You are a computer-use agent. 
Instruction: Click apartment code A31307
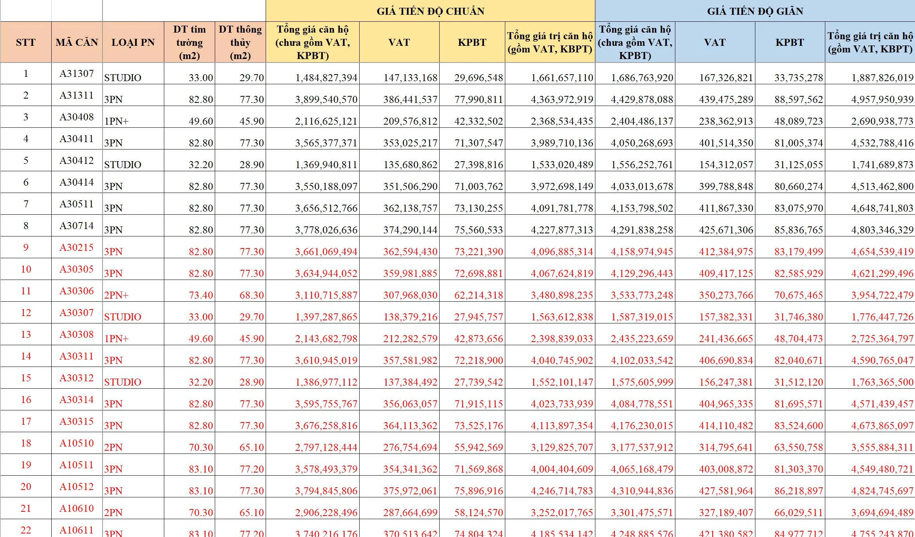77,73
